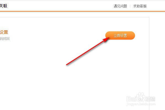Viewport: 165px width, 110px height.
Task: Click the orange 设置 heading
Action: pyautogui.click(x=4, y=32)
